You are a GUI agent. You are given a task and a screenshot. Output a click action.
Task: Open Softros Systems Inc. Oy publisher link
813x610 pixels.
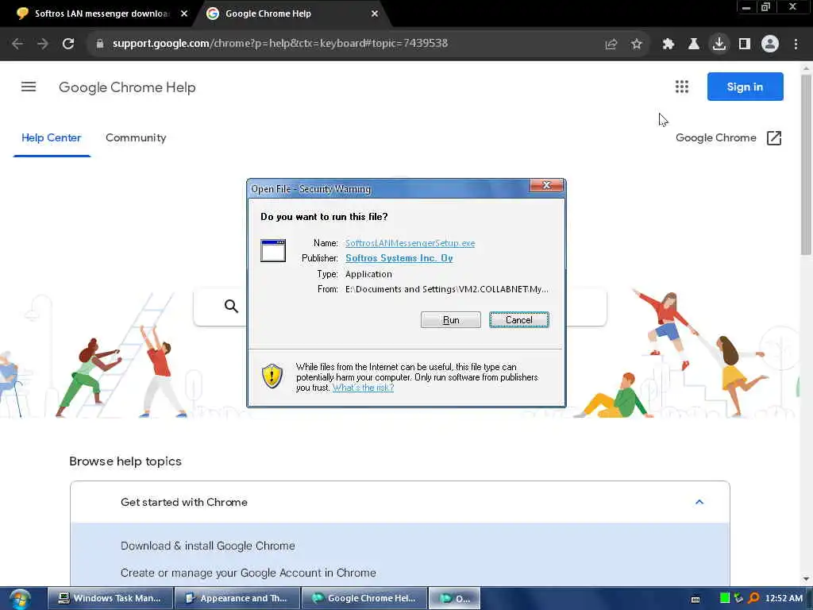point(399,258)
